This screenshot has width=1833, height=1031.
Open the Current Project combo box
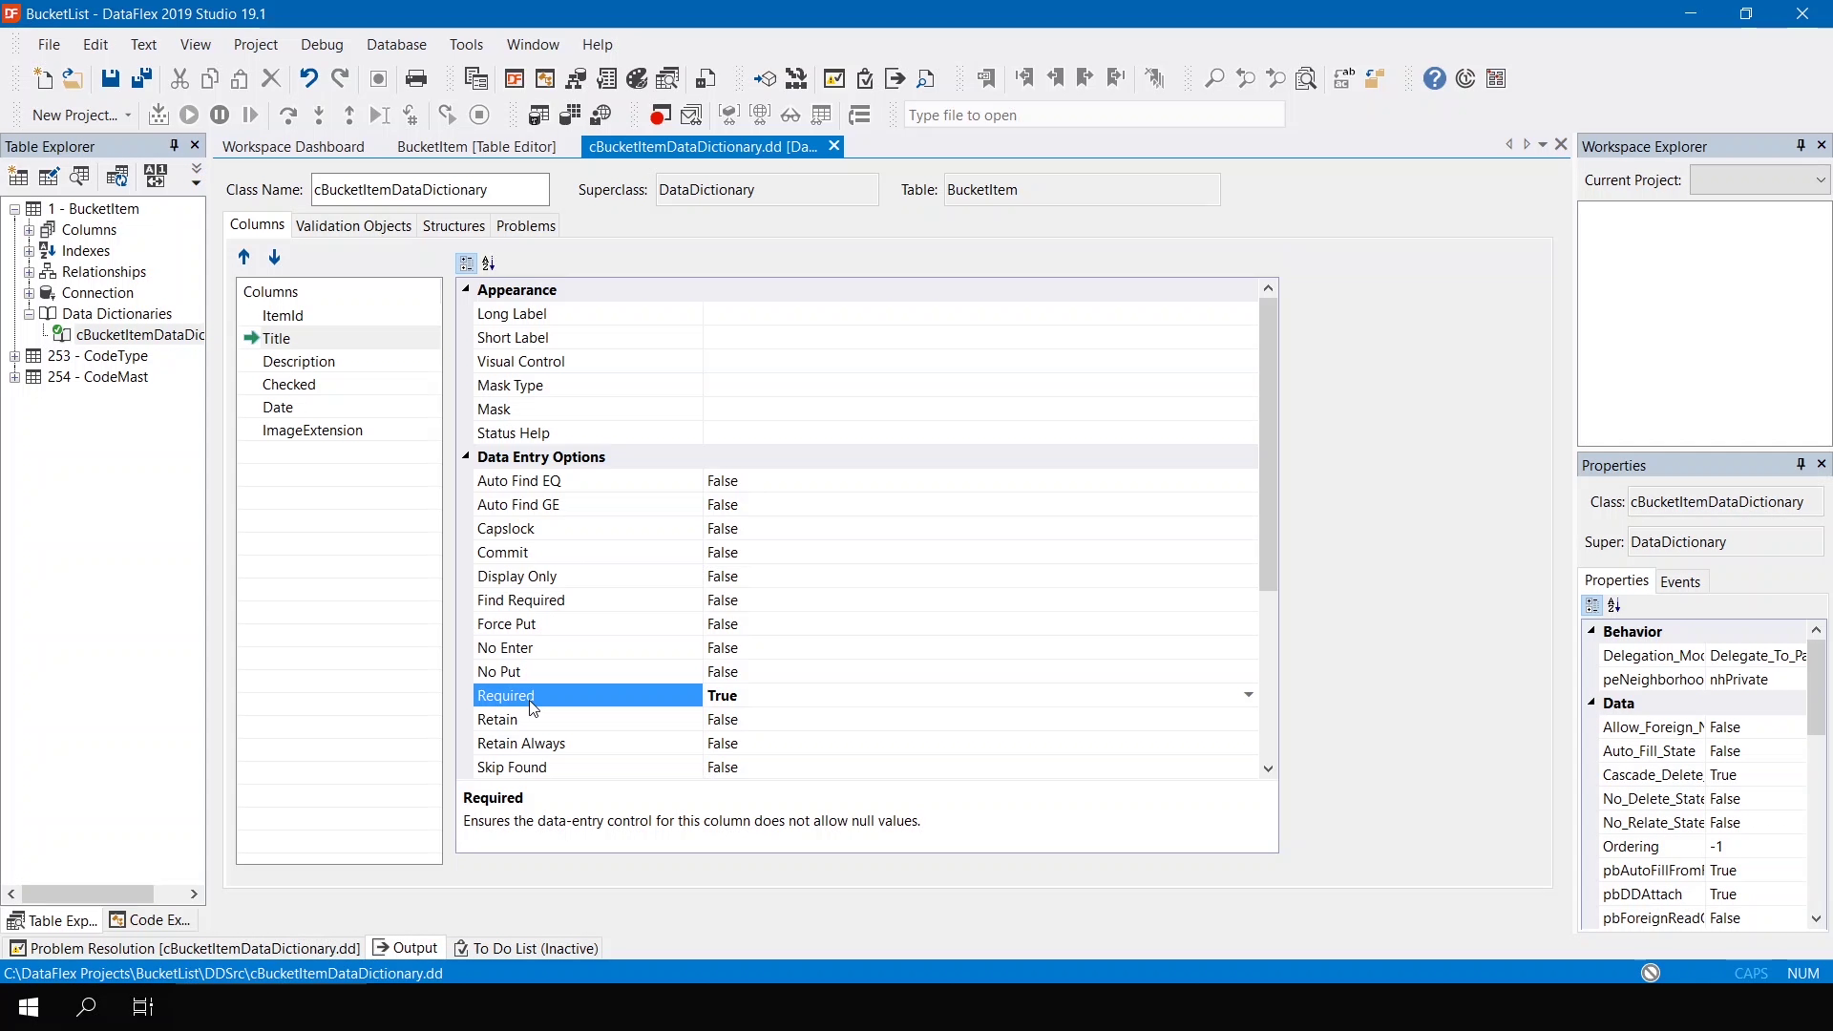[1759, 179]
